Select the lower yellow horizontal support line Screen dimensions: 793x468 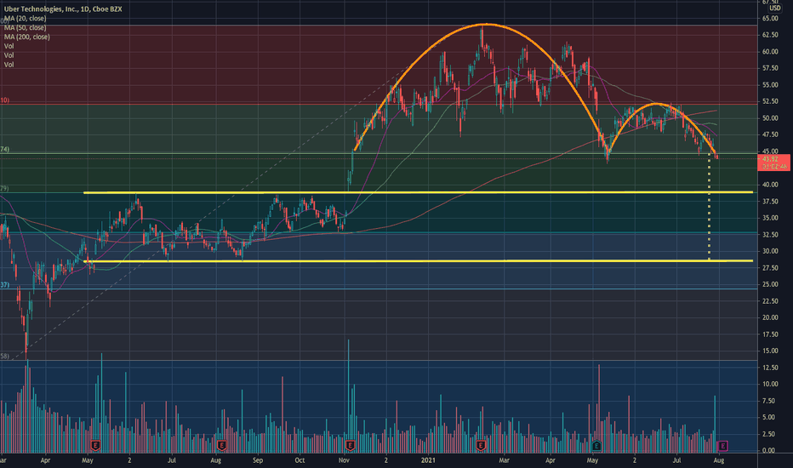pos(419,261)
